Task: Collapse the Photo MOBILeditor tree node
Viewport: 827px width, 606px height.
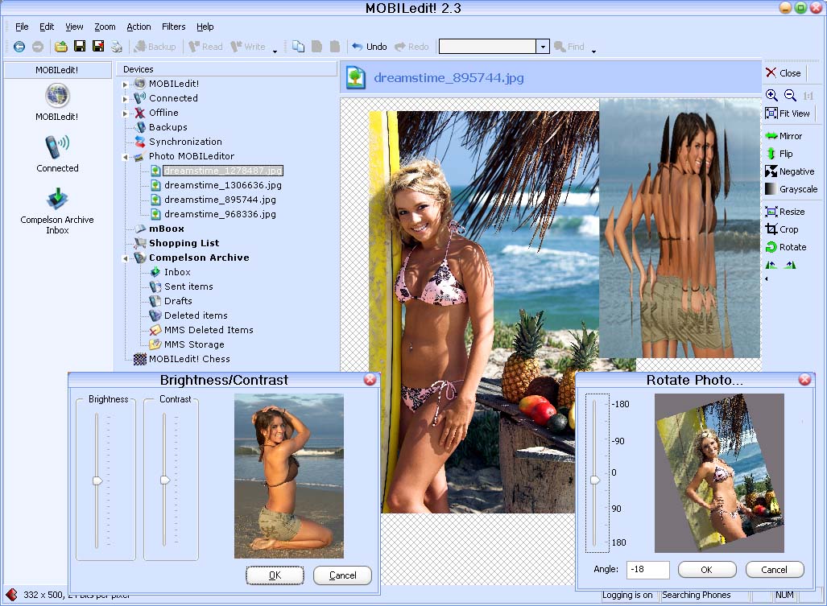Action: tap(126, 157)
